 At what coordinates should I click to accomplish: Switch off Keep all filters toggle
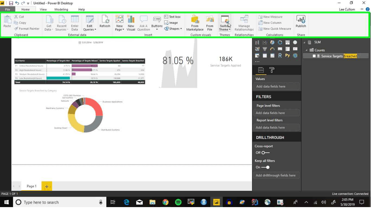coord(265,167)
